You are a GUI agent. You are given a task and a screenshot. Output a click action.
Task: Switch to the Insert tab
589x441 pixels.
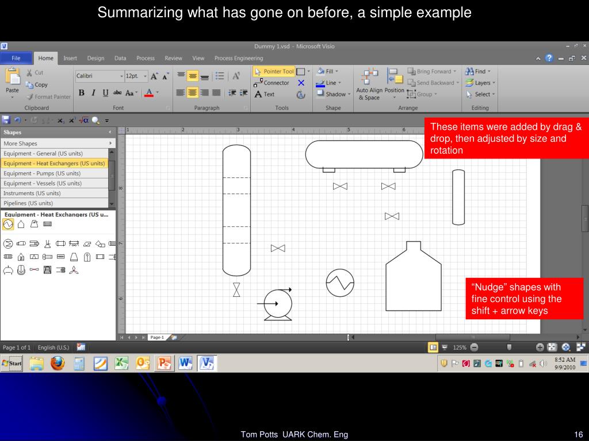[x=70, y=58]
